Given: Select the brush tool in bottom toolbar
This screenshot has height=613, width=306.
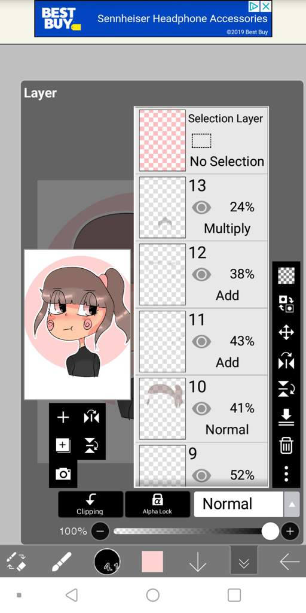Looking at the screenshot, I should [x=62, y=562].
